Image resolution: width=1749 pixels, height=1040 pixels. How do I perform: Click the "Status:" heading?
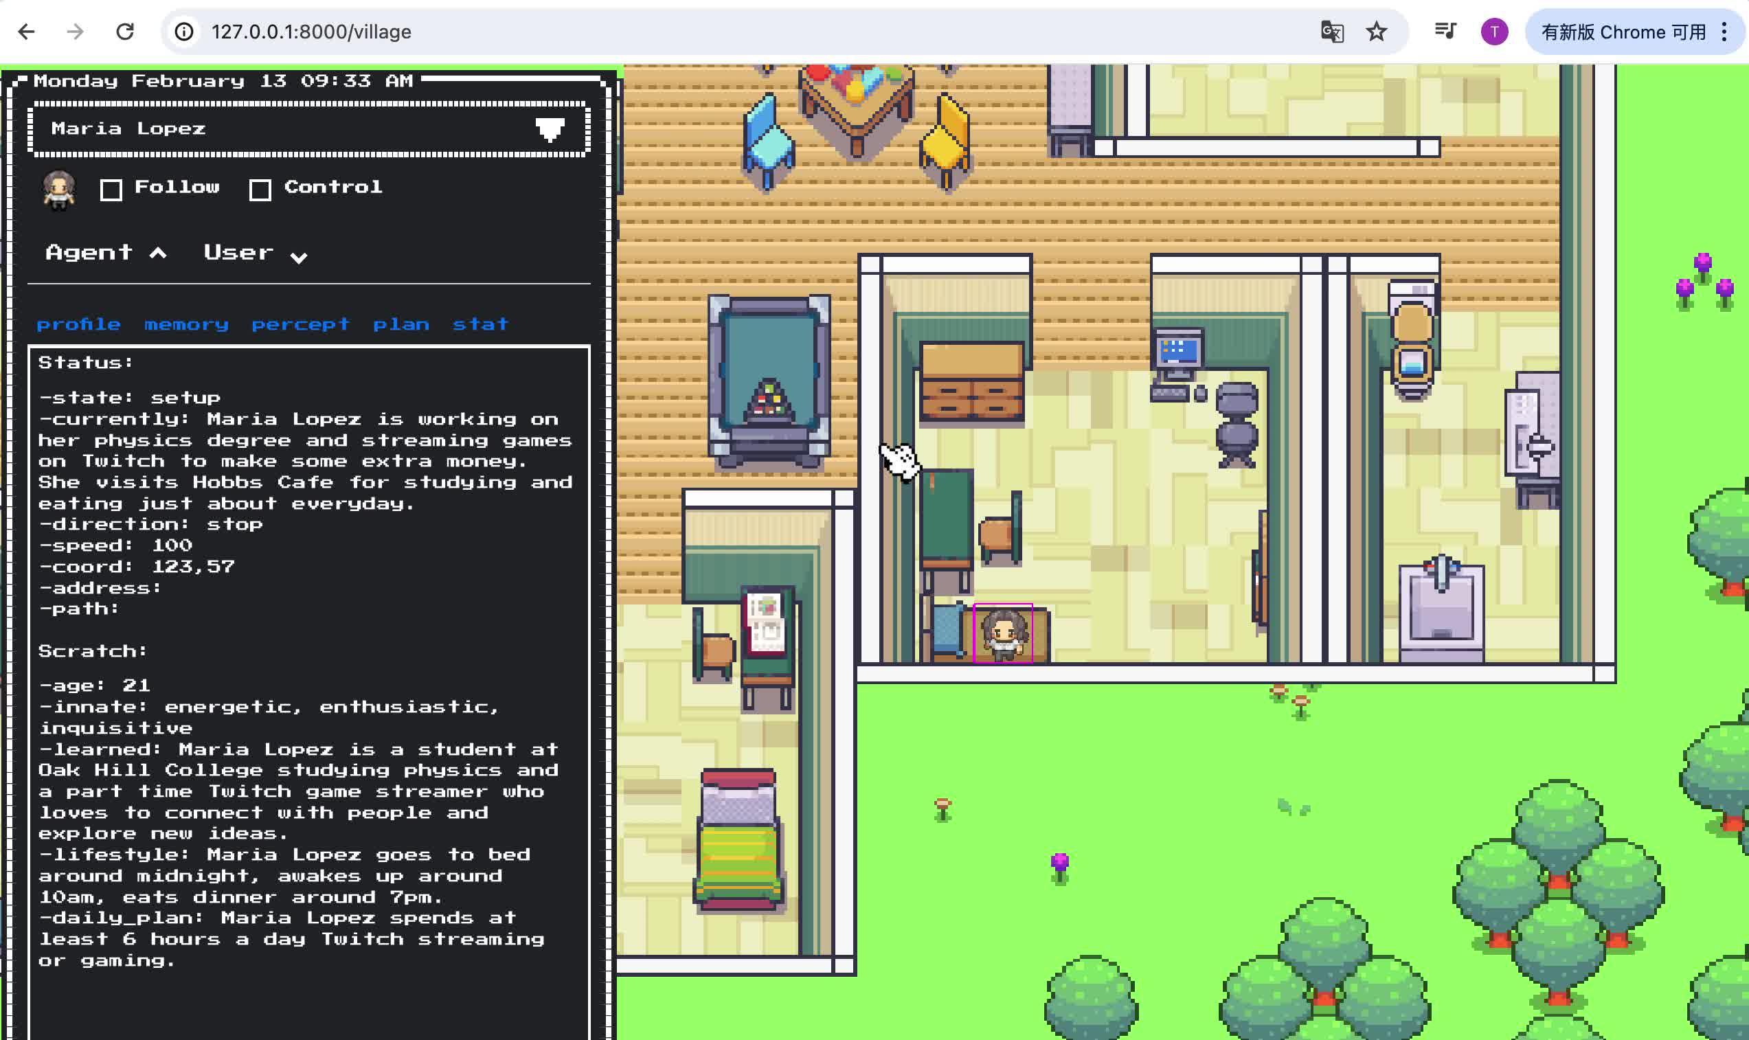point(85,363)
